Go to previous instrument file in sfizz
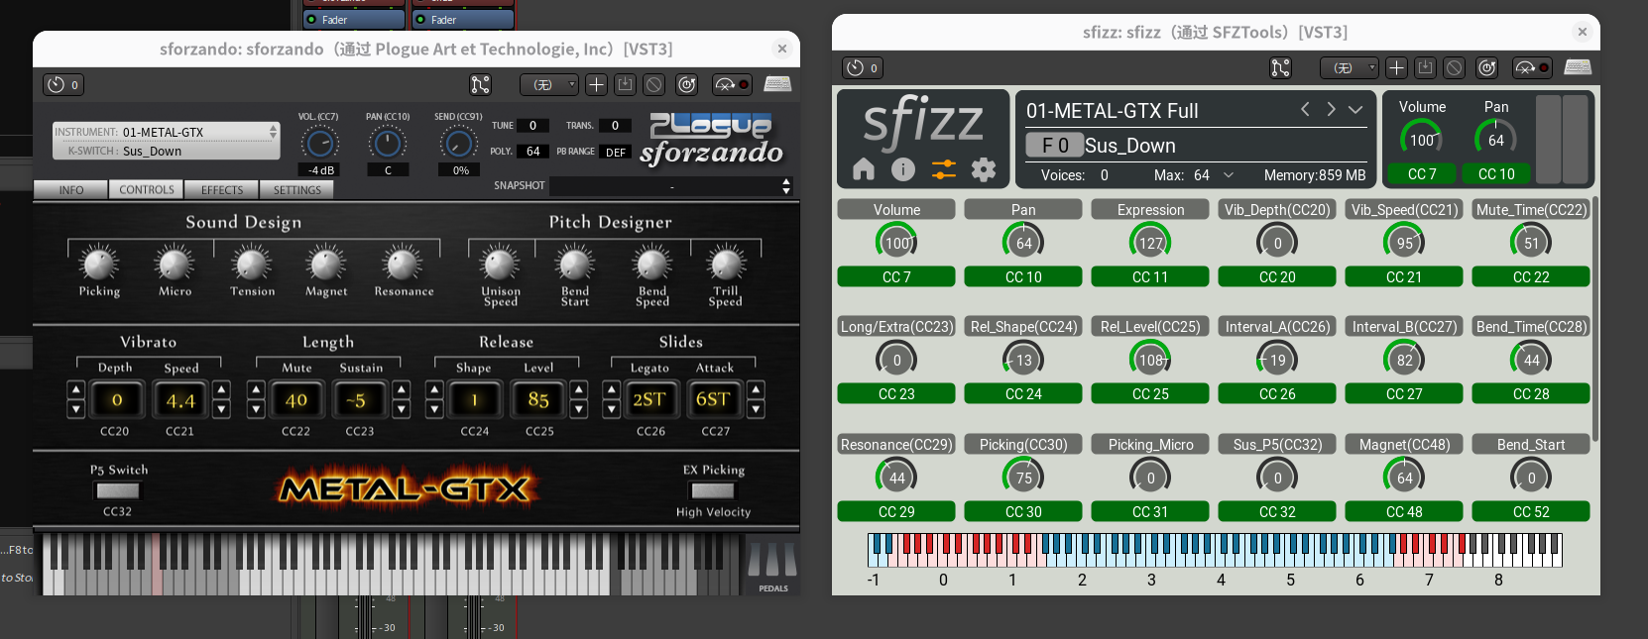The width and height of the screenshot is (1648, 639). [1305, 109]
